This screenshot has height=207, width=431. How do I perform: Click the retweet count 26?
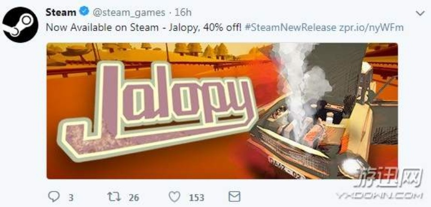(x=133, y=198)
